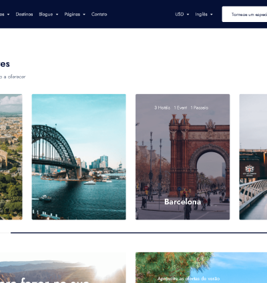Open the canyon sunset promotional banner
Image resolution: width=267 pixels, height=283 pixels.
pos(63,268)
